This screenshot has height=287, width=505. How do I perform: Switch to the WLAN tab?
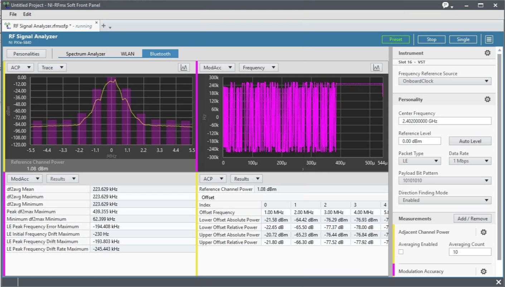127,54
